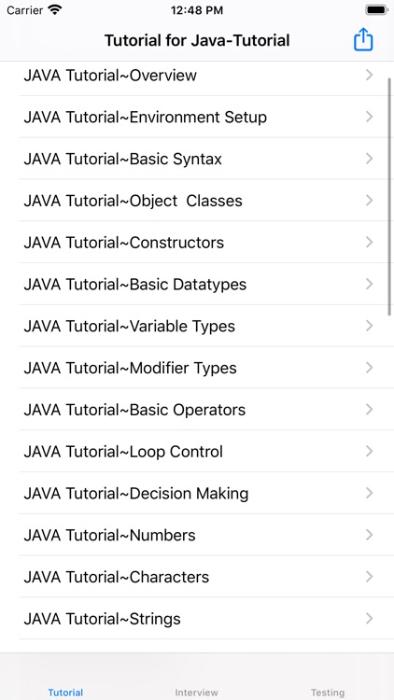Open chevron for Overview row
This screenshot has width=394, height=700.
click(369, 75)
